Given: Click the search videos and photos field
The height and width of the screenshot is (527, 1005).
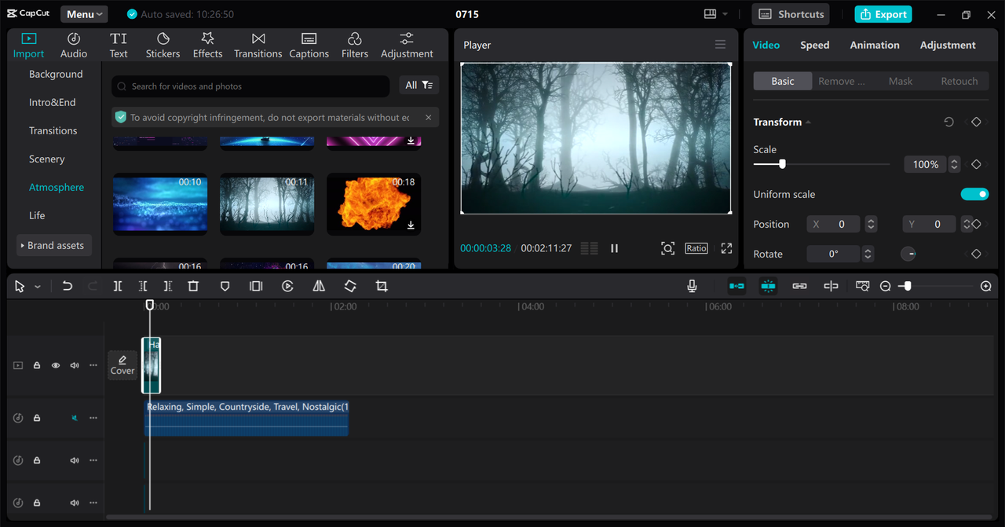Looking at the screenshot, I should click(250, 86).
